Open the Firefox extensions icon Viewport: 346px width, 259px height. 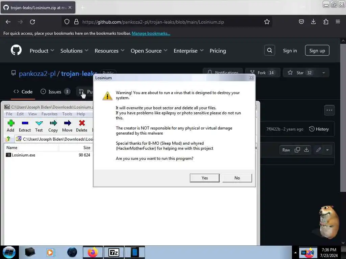coord(326,22)
